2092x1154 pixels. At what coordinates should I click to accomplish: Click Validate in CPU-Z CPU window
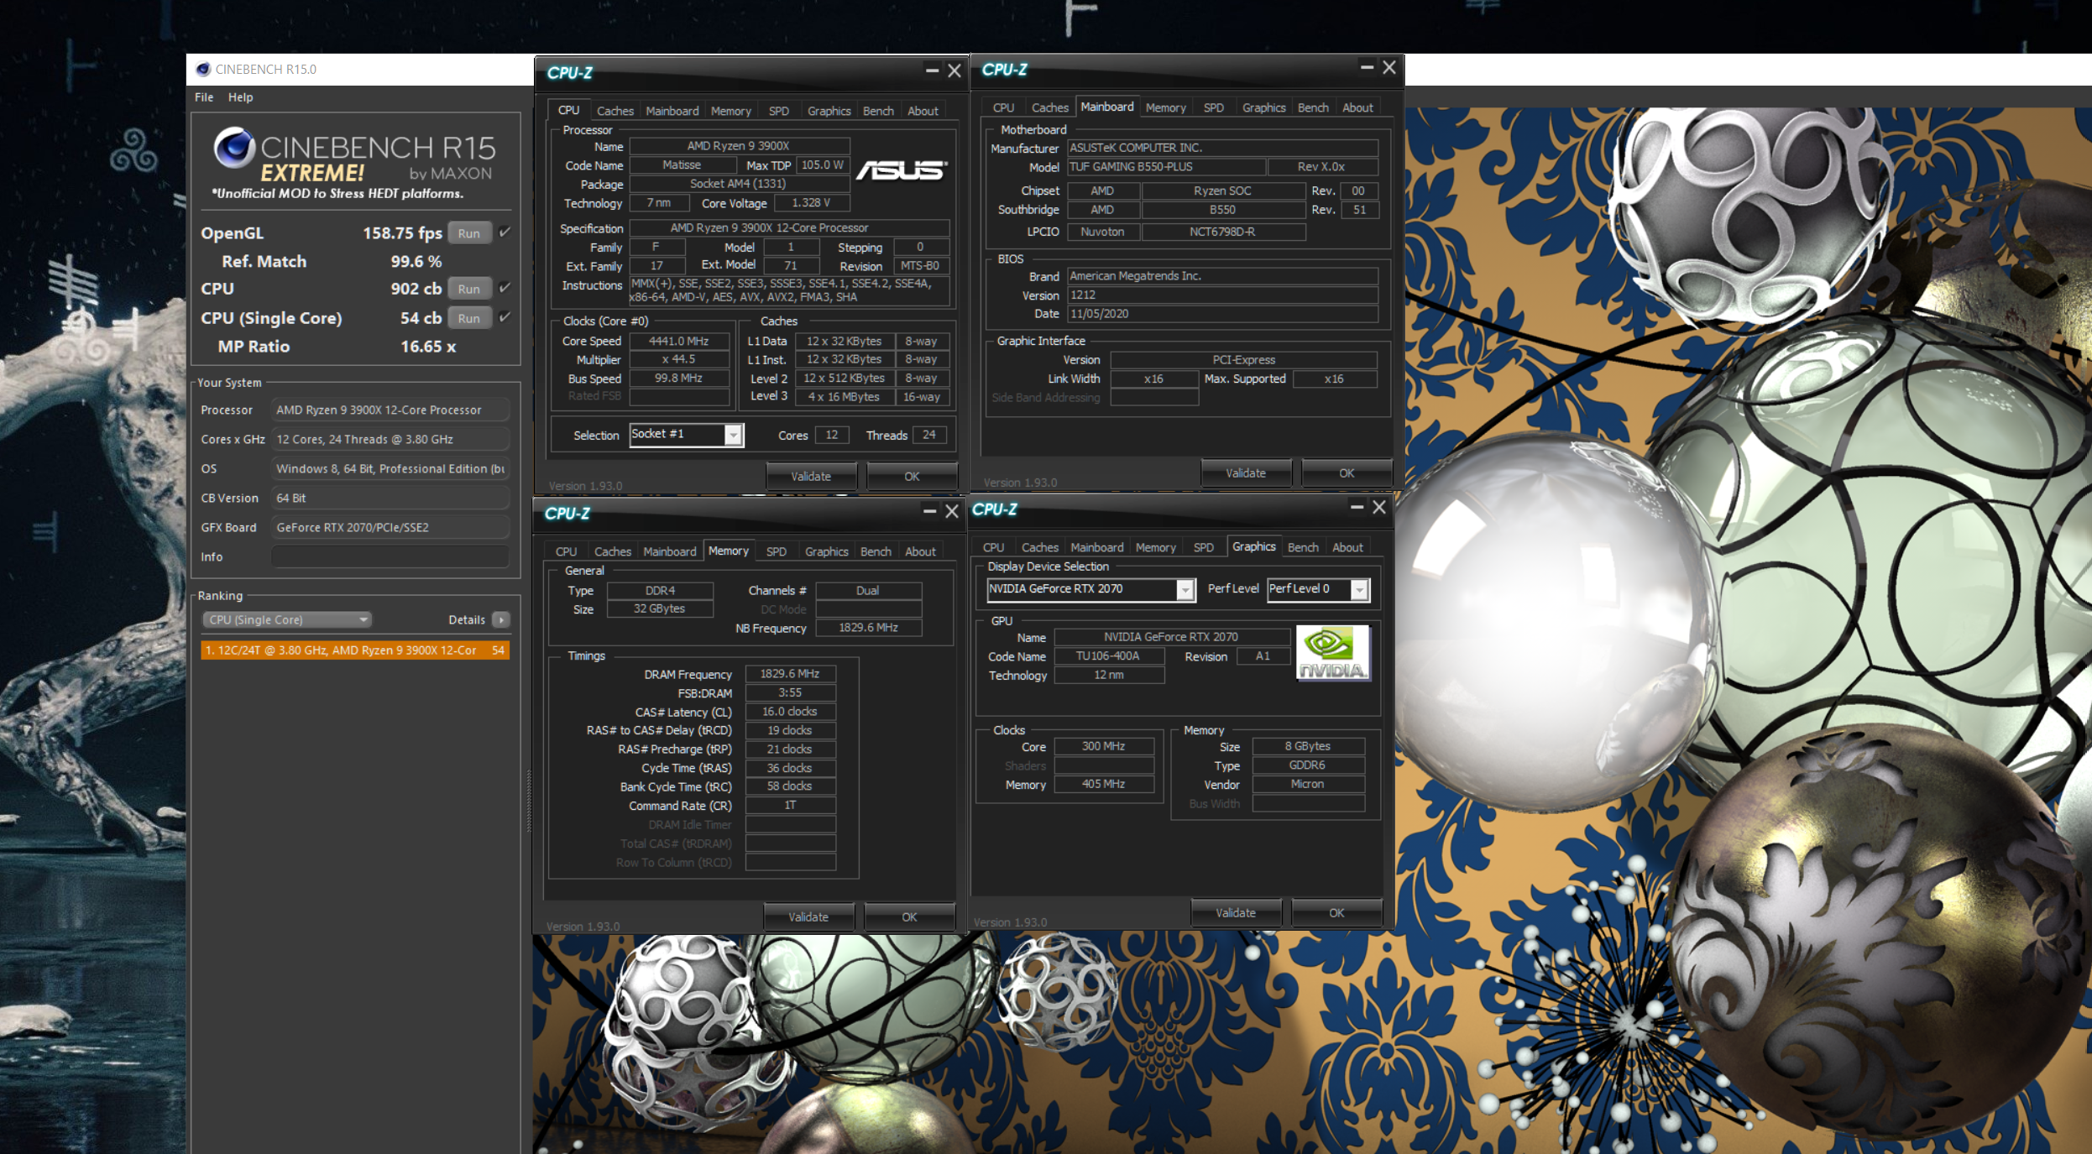click(811, 476)
